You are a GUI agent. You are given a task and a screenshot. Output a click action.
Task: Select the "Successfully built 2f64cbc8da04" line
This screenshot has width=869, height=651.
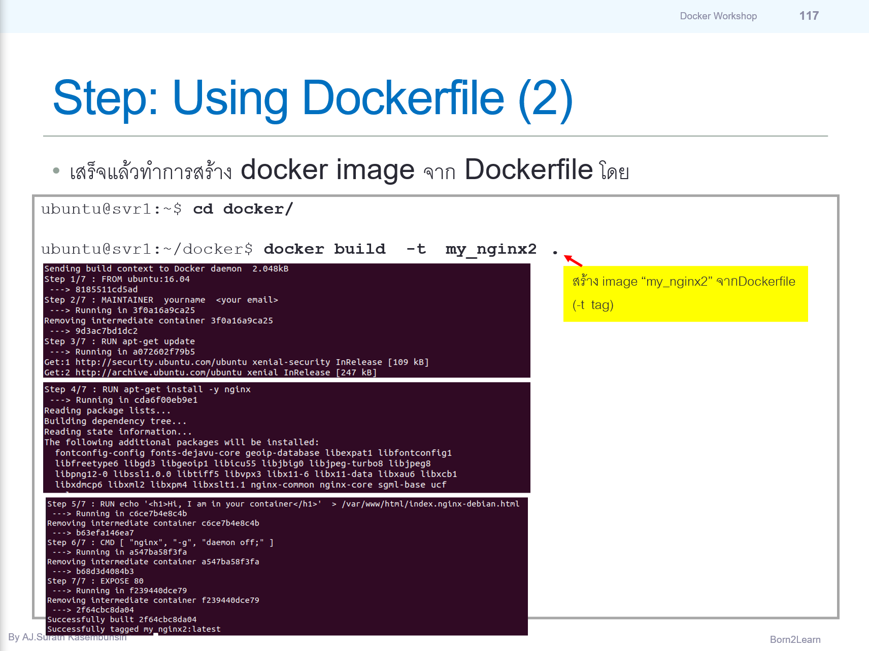[x=121, y=619]
